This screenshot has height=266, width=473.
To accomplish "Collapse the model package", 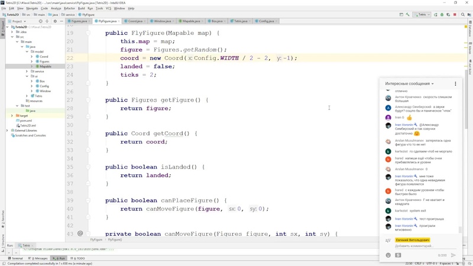I will click(x=27, y=51).
